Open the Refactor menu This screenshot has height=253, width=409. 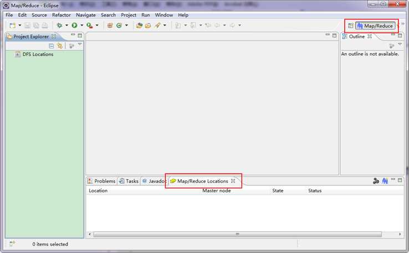tap(62, 15)
